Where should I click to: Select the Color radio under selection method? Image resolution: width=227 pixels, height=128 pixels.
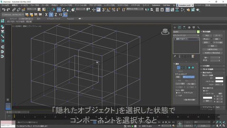[x=204, y=91]
